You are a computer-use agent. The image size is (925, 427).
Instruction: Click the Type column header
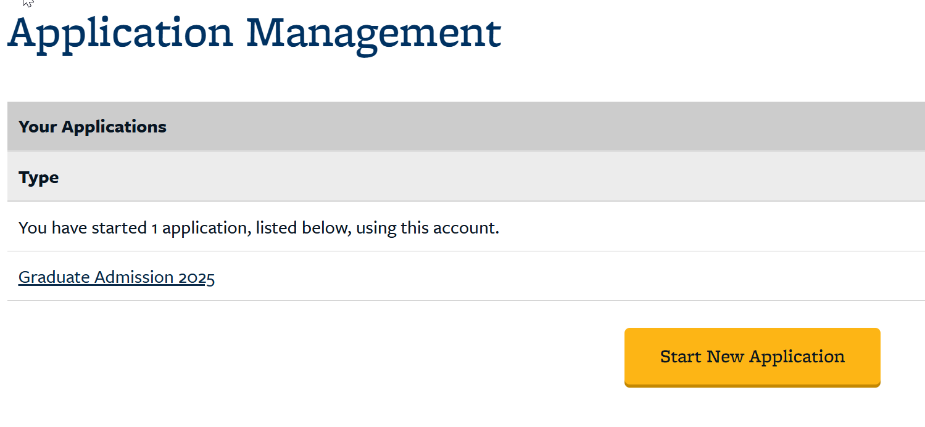pos(39,177)
